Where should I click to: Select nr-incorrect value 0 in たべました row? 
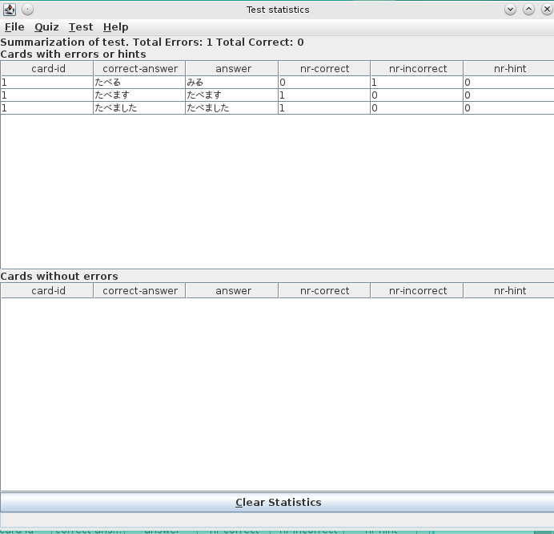click(417, 107)
